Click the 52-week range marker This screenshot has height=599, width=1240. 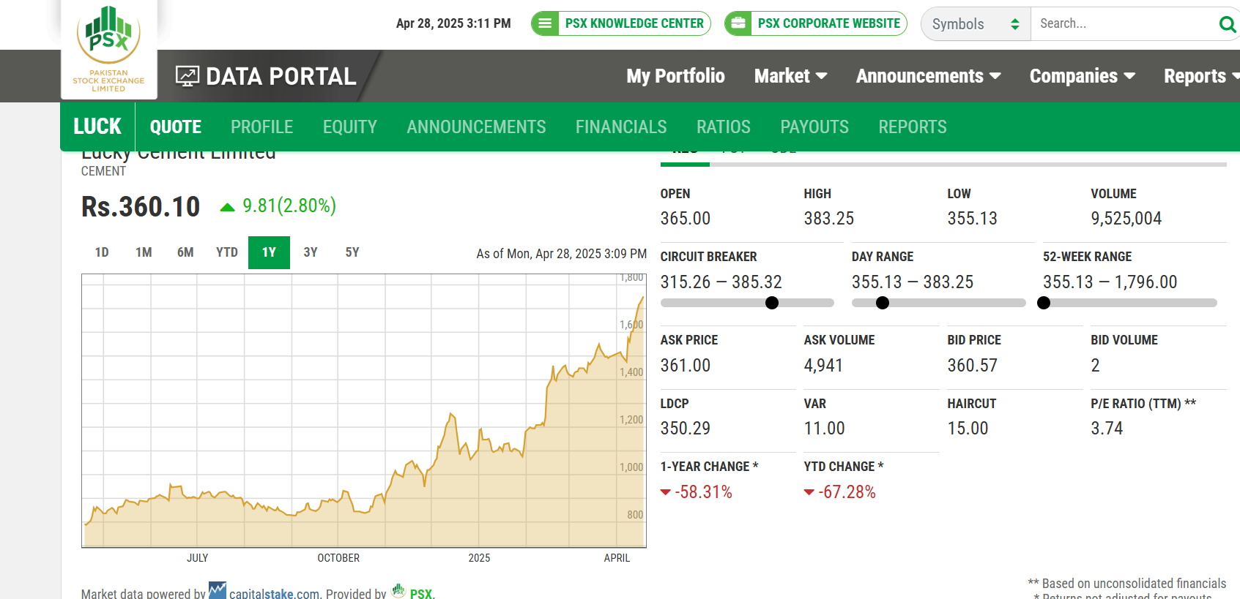(x=1044, y=303)
